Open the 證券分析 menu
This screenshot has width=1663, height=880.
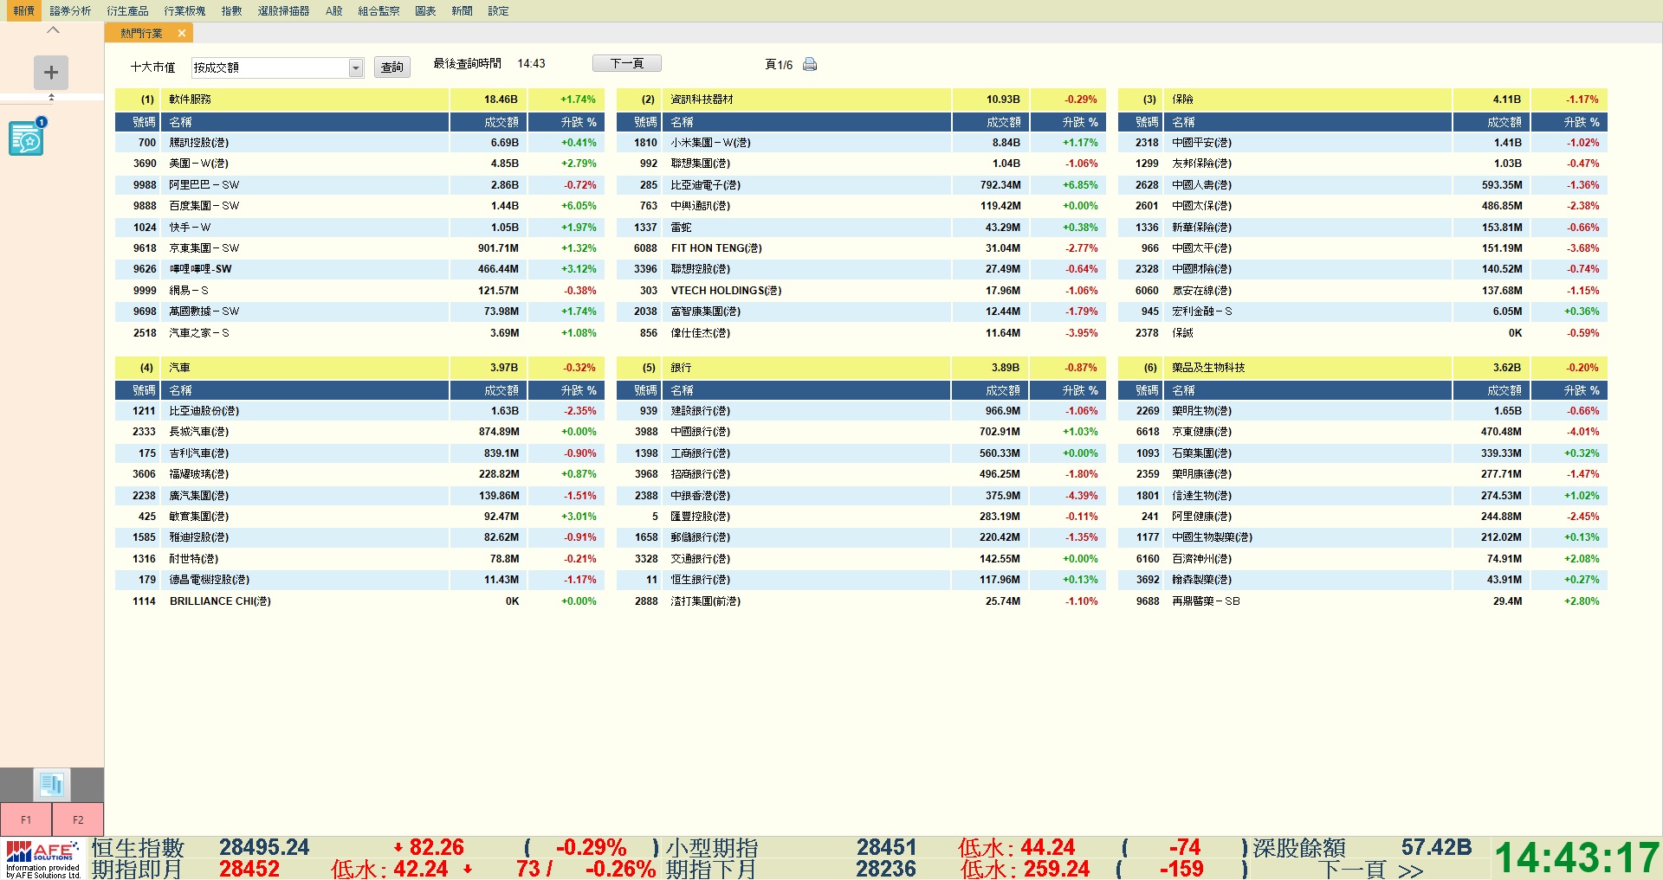[70, 10]
